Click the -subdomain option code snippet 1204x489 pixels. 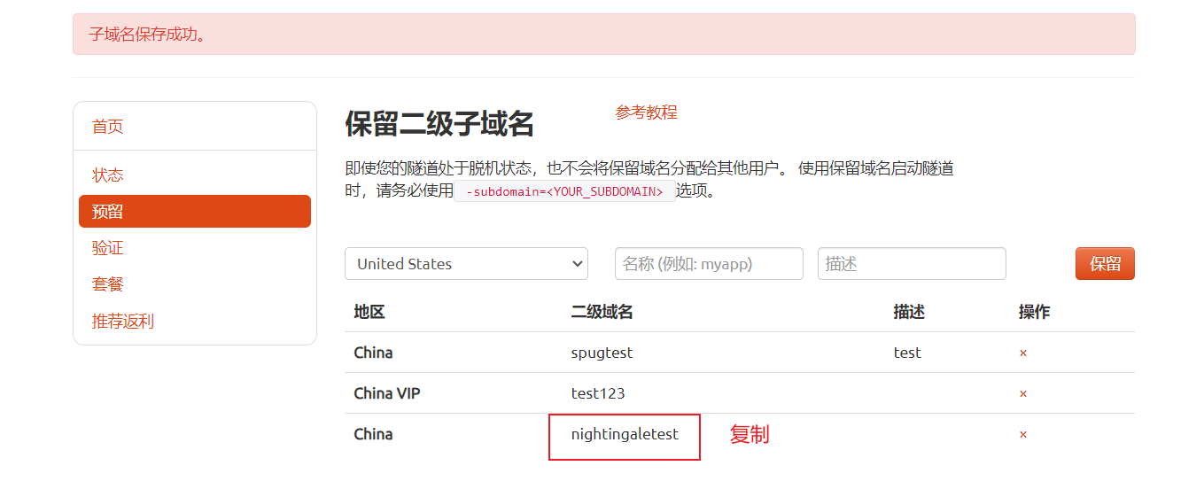click(x=564, y=191)
